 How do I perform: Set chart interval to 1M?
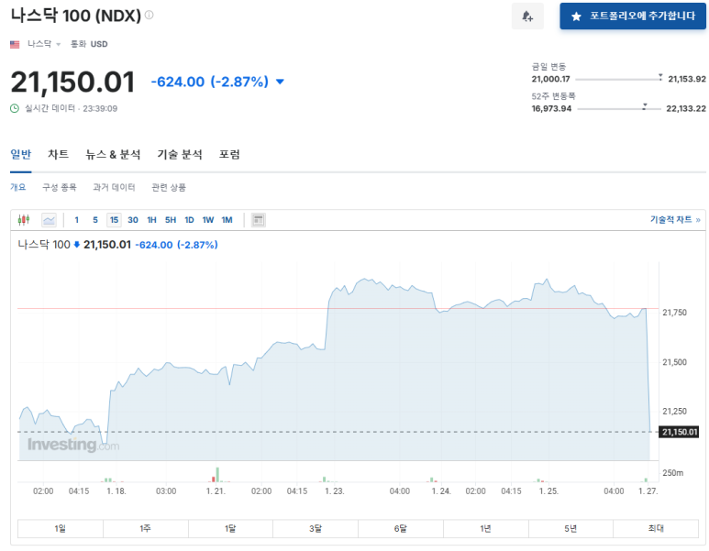(227, 220)
